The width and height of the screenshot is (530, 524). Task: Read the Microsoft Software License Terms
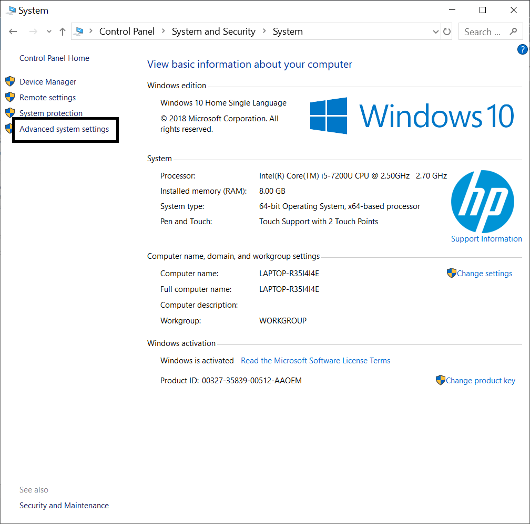coord(315,360)
